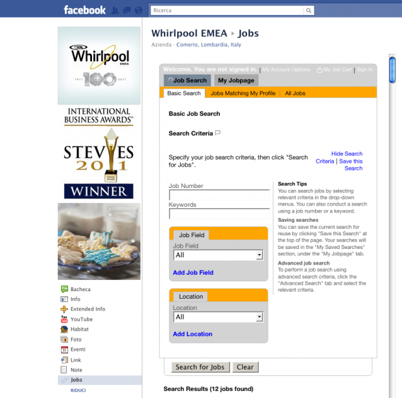Open My Job Cart link
The height and width of the screenshot is (398, 402).
point(337,69)
